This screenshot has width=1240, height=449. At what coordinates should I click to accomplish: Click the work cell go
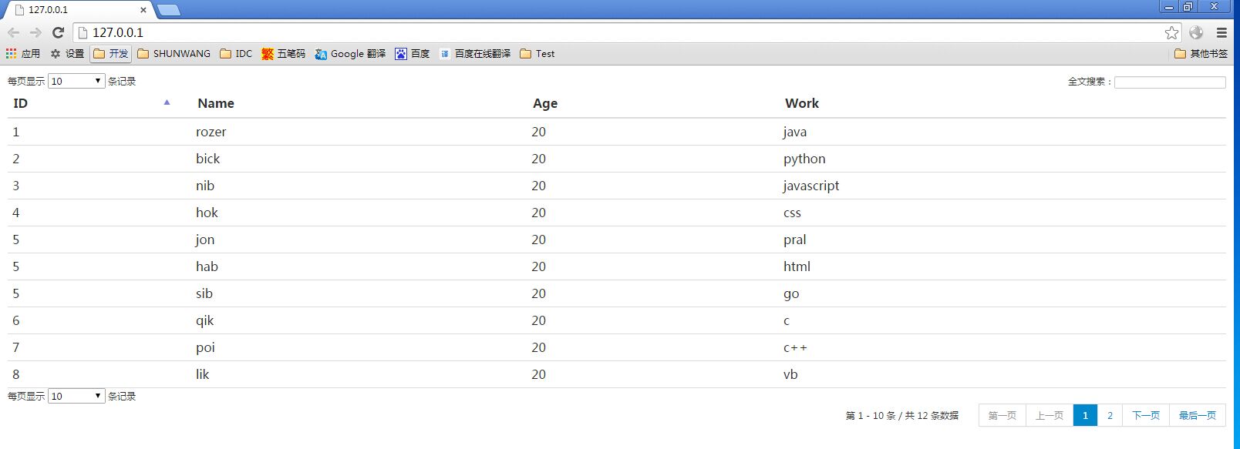pos(791,294)
